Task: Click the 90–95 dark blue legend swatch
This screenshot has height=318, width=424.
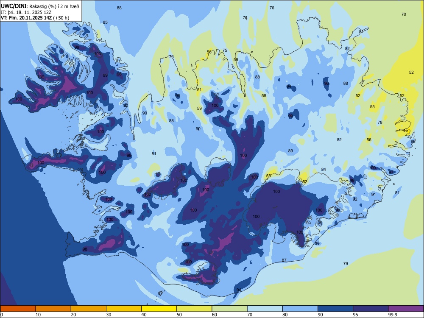Action: 335,309
